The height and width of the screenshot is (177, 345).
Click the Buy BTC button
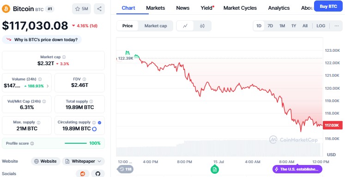tap(328, 6)
